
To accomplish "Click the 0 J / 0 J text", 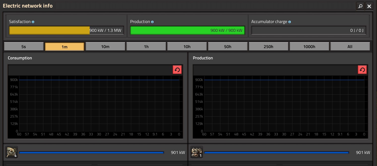I will point(357,30).
